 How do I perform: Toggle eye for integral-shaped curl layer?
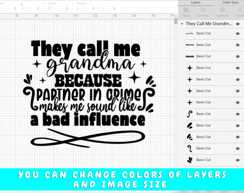click(238, 114)
